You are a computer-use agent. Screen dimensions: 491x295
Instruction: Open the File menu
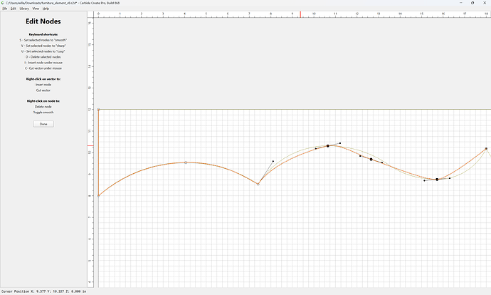pos(5,9)
